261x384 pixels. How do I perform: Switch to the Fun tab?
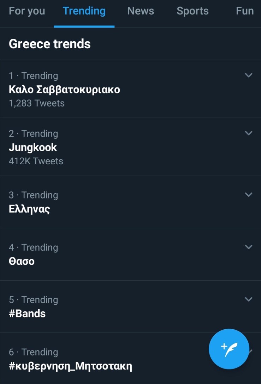point(245,11)
